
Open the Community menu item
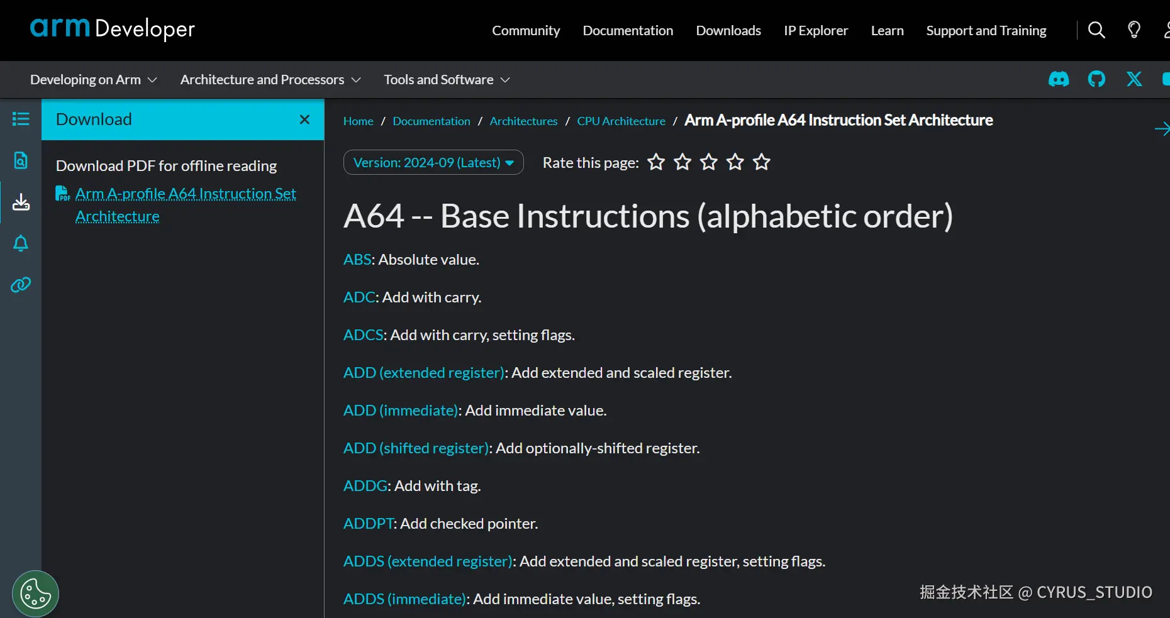(x=526, y=30)
